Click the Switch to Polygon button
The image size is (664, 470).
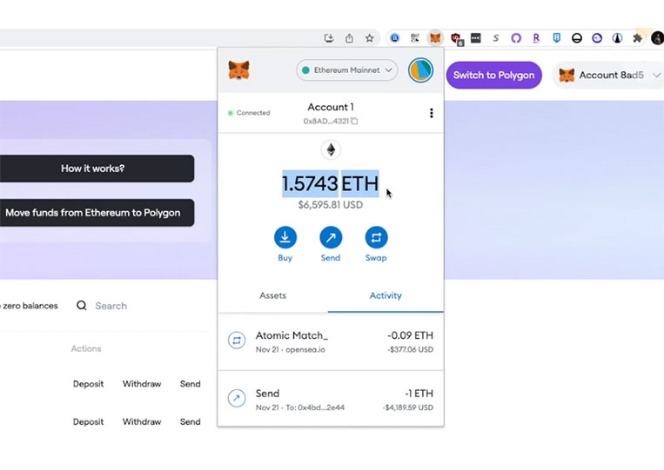tap(493, 76)
